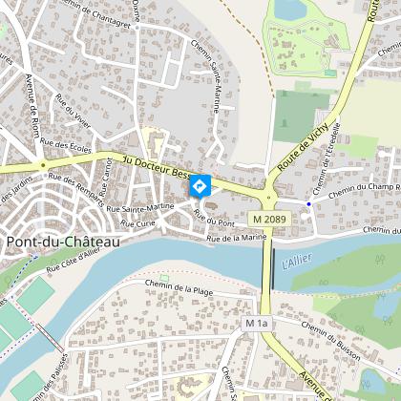The image size is (401, 401).
Task: Click the Pont-du-Château town label
Action: pos(63,242)
